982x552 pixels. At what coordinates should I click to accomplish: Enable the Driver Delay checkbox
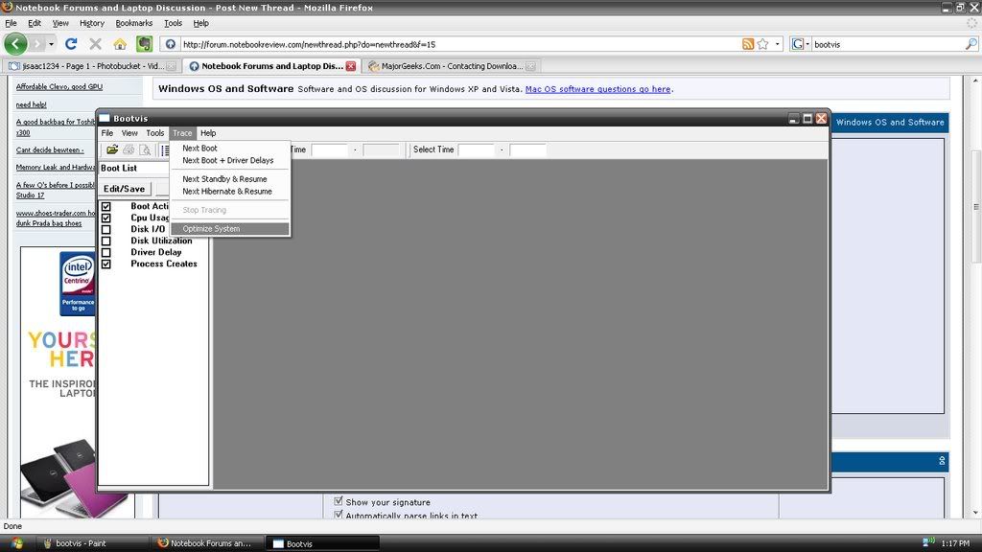point(105,253)
